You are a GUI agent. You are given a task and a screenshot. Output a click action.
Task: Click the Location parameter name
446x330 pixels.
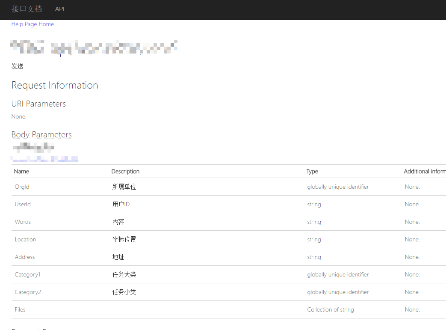(x=25, y=240)
